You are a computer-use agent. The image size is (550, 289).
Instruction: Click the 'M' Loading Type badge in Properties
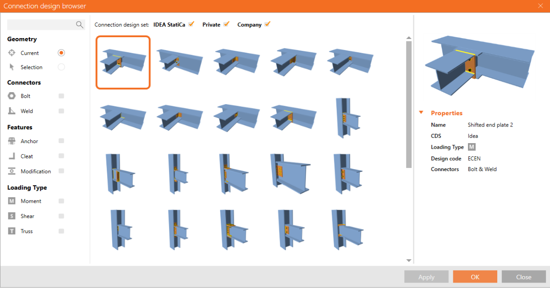[x=471, y=147]
